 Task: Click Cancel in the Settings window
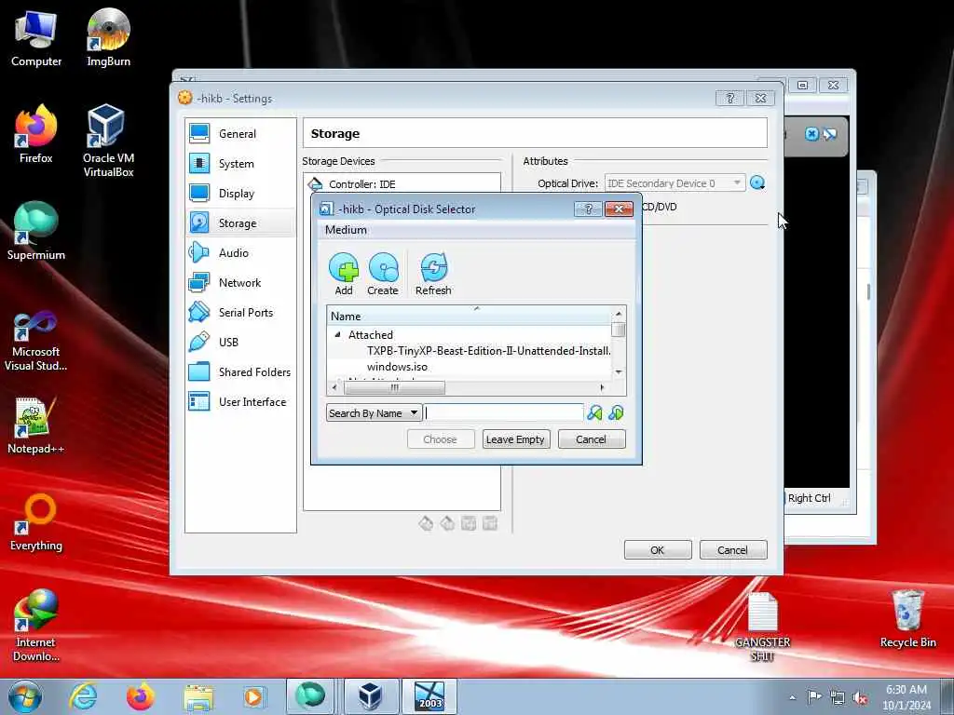733,550
